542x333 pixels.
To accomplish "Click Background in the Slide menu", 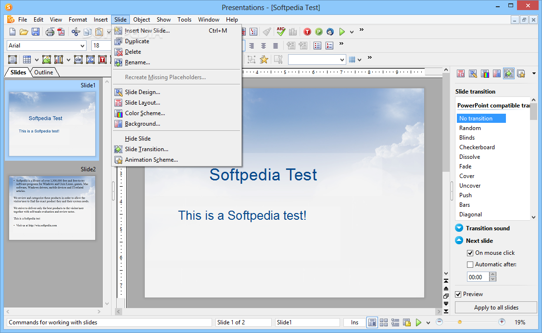I will (x=176, y=124).
